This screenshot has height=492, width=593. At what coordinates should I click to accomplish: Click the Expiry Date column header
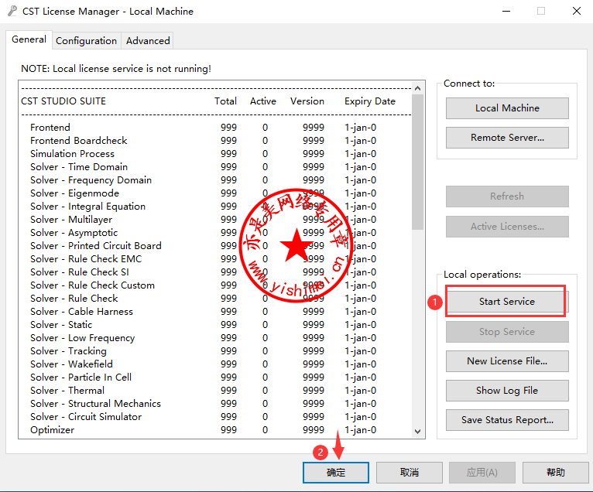(370, 101)
